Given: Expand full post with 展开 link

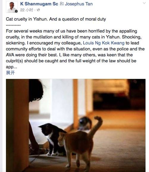Looking at the screenshot, I should pyautogui.click(x=10, y=73).
